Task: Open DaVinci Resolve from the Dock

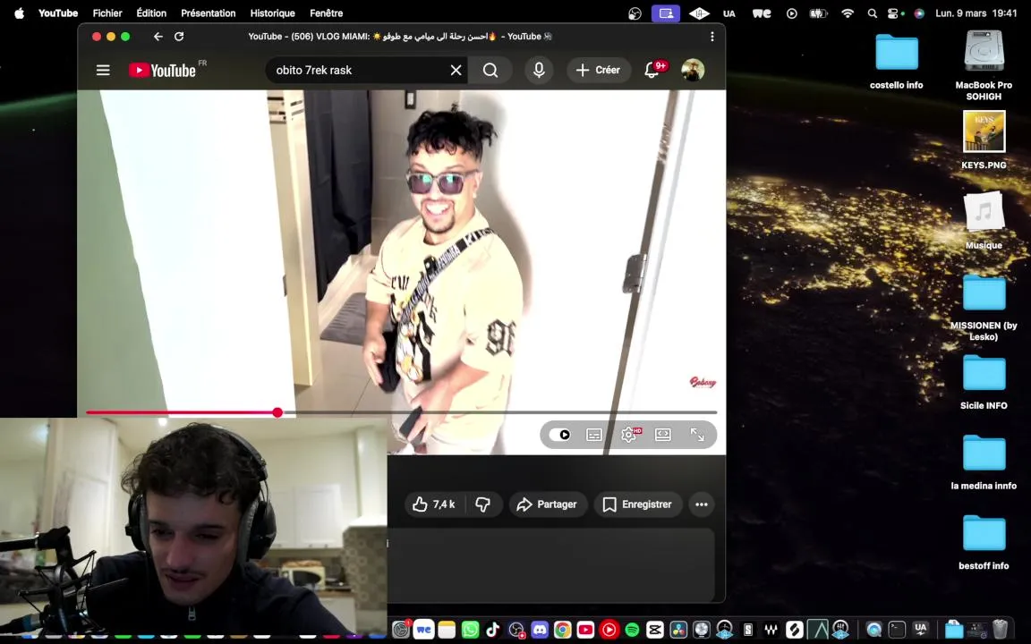Action: 677,629
